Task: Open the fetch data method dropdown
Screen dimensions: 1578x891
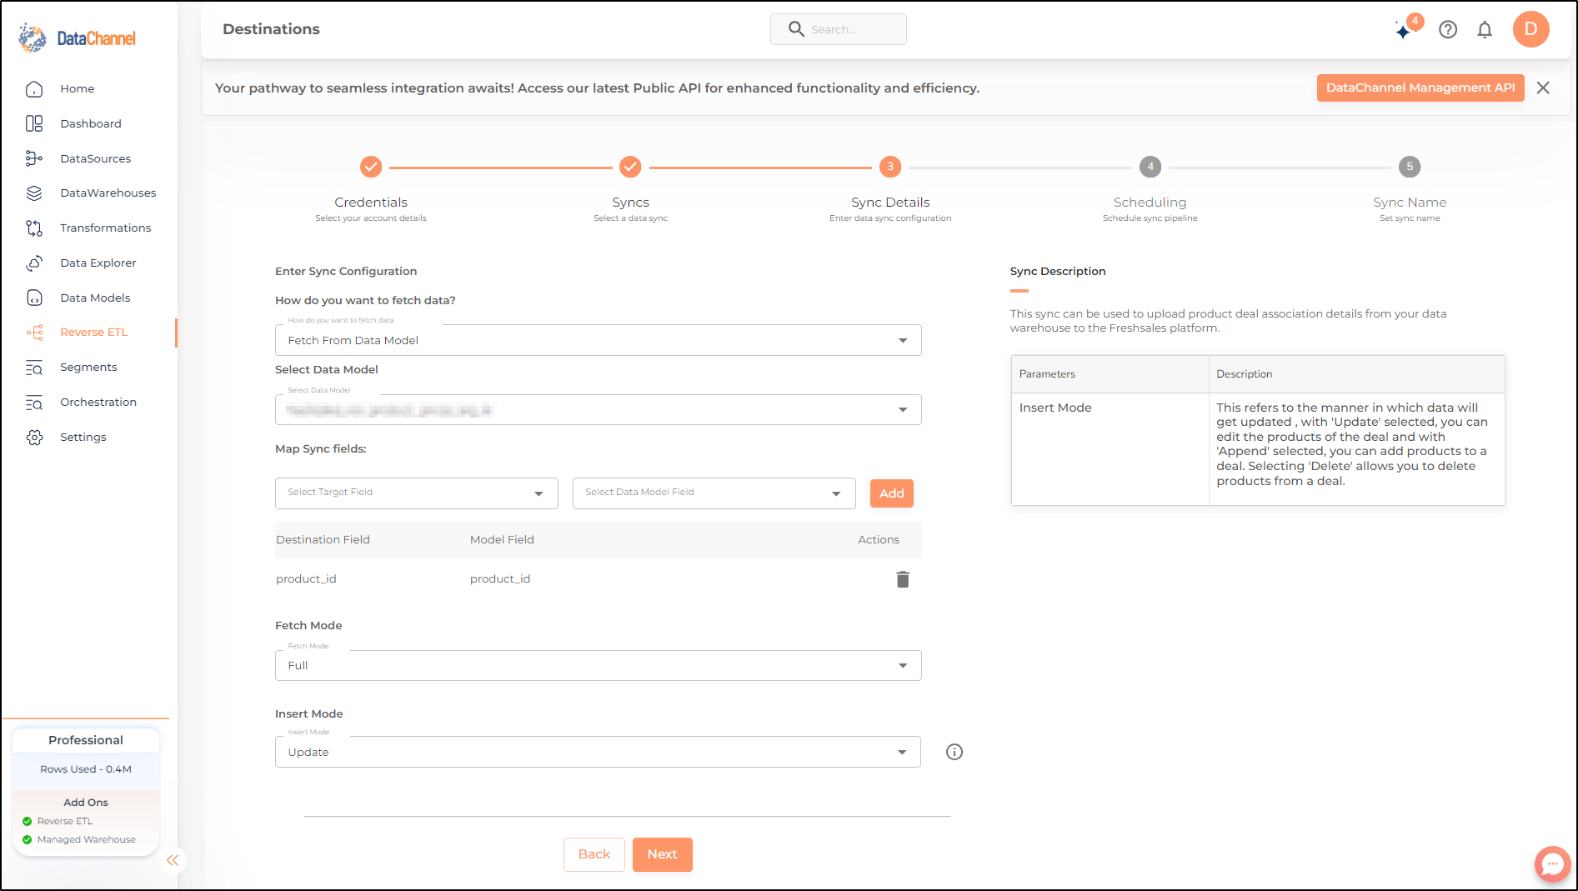Action: tap(598, 340)
